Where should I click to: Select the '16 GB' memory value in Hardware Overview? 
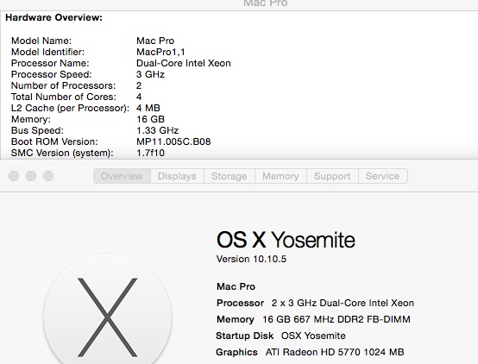pos(151,119)
